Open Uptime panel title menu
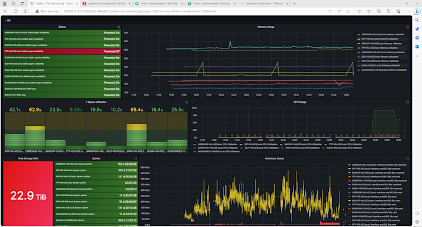Image resolution: width=422 pixels, height=227 pixels. (96, 159)
